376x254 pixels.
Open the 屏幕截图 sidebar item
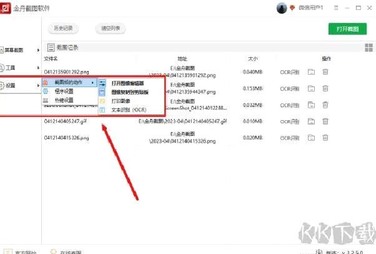14,50
